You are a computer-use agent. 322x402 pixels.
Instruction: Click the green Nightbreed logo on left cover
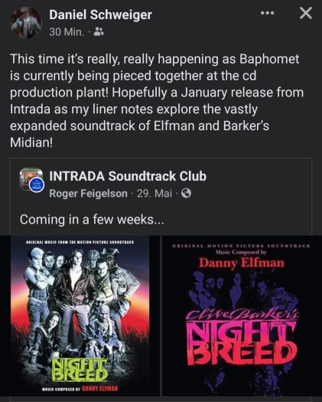[x=80, y=370]
